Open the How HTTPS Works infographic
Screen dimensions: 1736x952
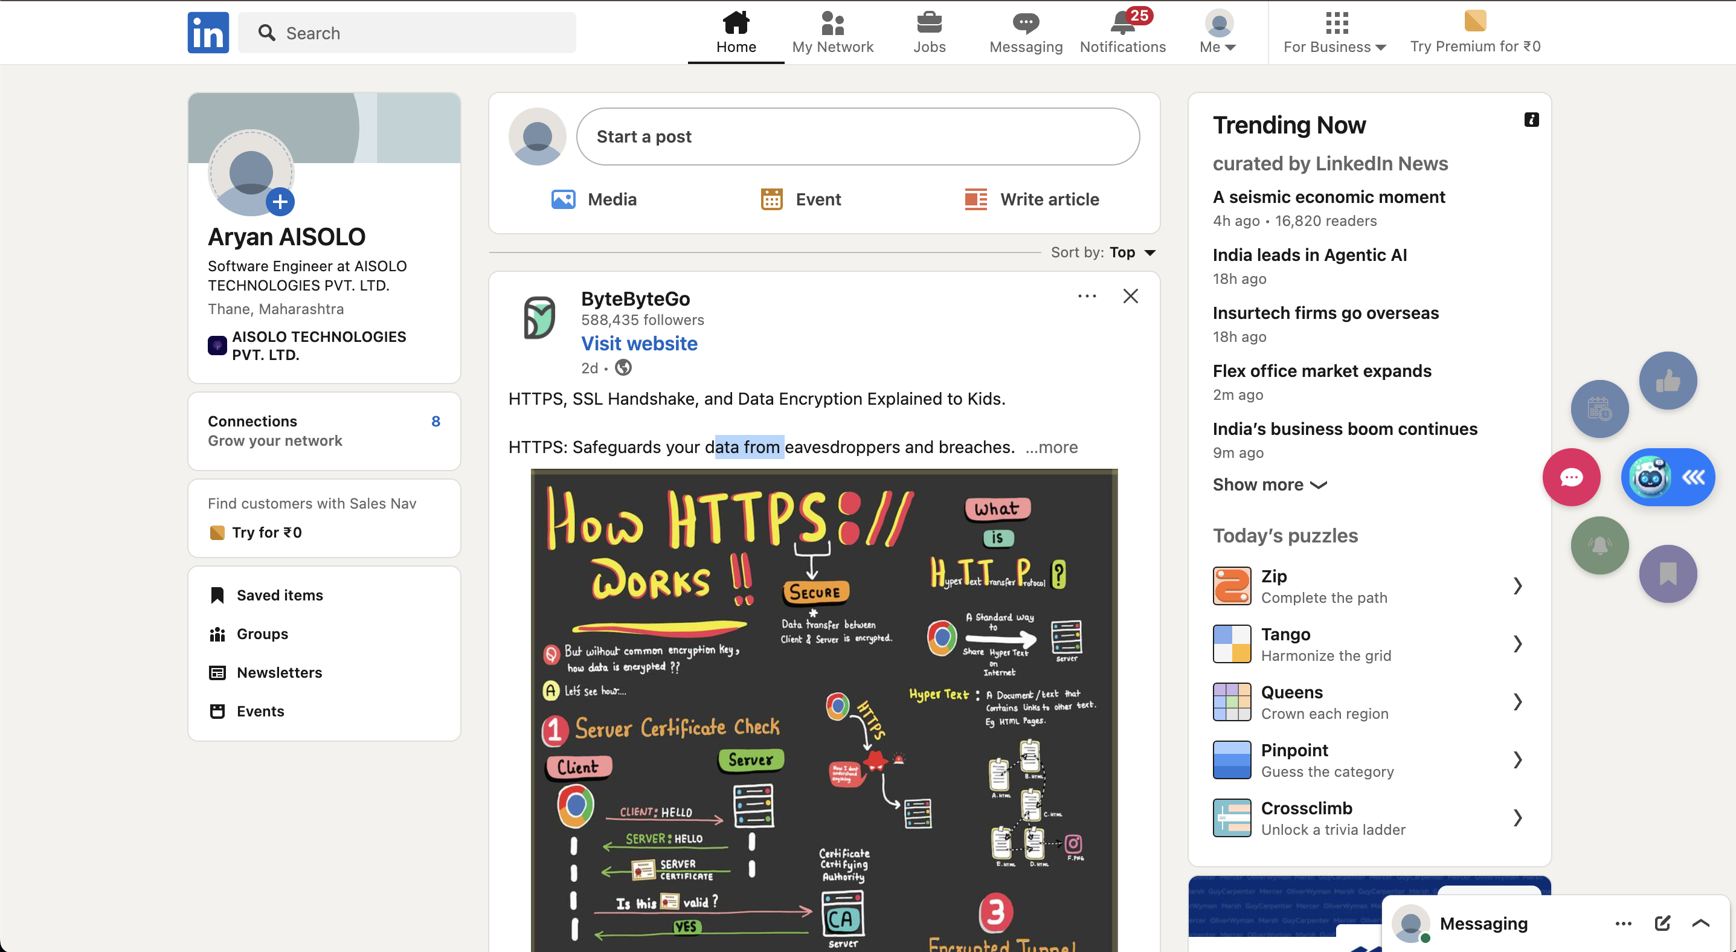(823, 710)
